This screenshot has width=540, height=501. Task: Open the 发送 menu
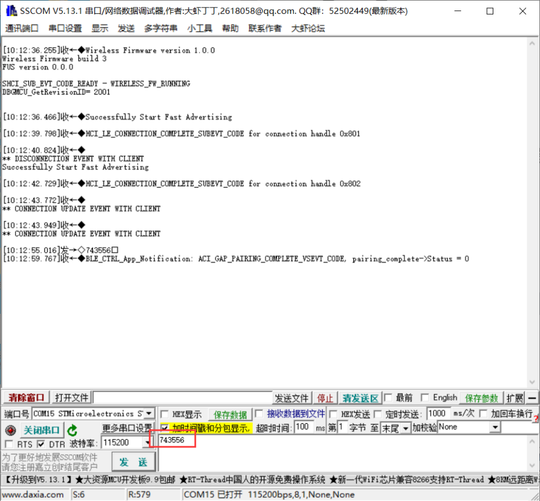[126, 28]
